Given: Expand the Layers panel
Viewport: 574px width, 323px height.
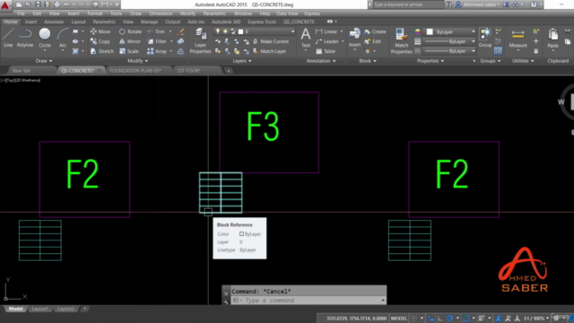Looking at the screenshot, I should (x=241, y=61).
